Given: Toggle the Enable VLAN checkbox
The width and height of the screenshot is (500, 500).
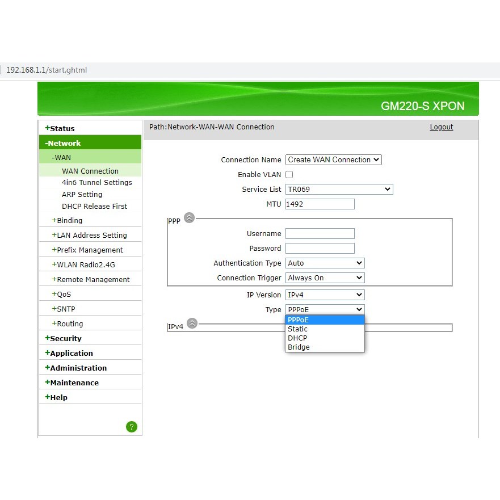Looking at the screenshot, I should [x=289, y=175].
